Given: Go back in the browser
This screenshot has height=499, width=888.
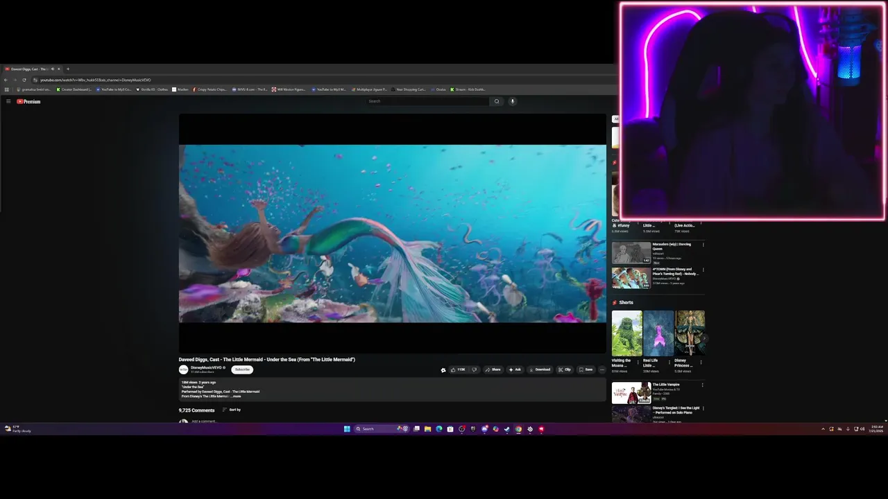Looking at the screenshot, I should (x=6, y=80).
